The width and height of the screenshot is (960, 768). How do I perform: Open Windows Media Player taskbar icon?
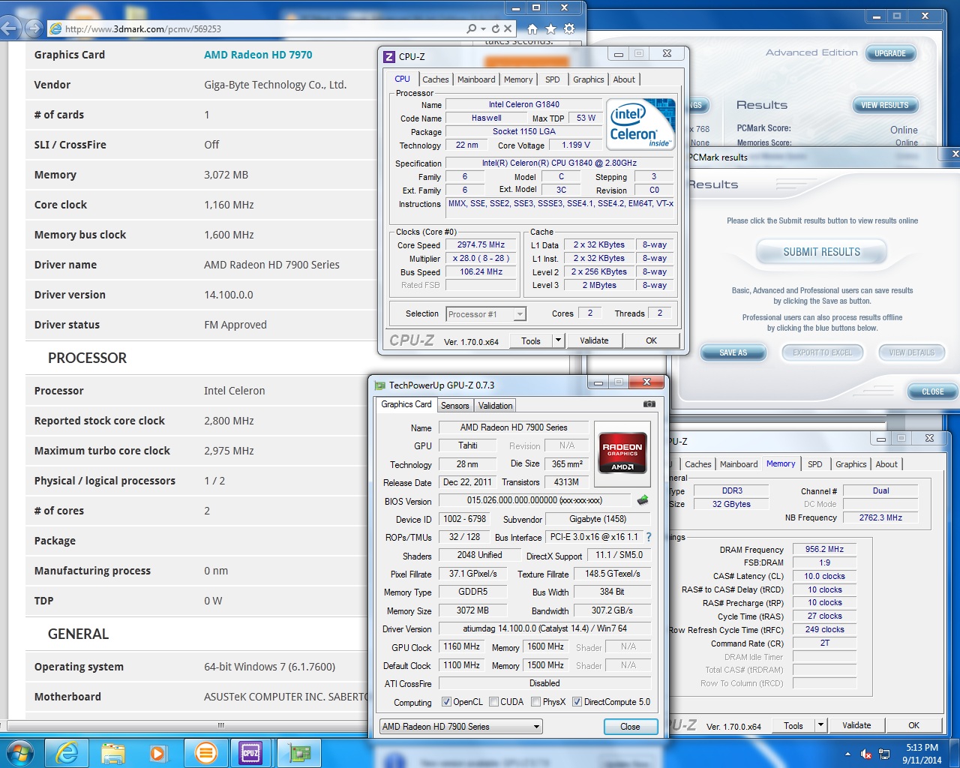point(158,753)
